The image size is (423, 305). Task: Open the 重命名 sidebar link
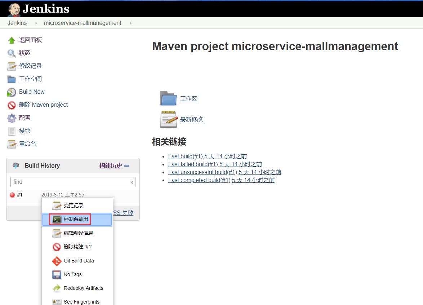click(x=27, y=144)
